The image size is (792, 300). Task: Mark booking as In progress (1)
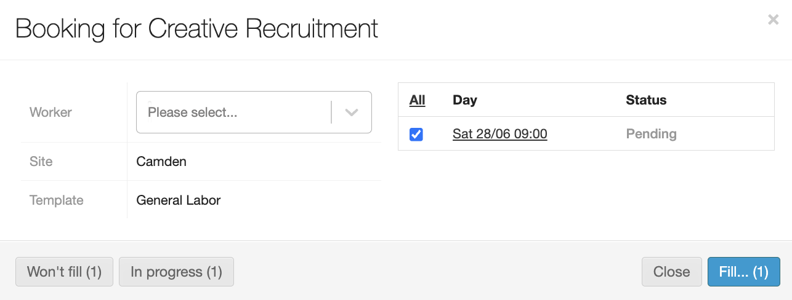176,272
